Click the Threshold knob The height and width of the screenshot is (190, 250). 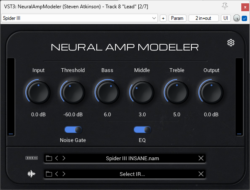click(x=73, y=92)
